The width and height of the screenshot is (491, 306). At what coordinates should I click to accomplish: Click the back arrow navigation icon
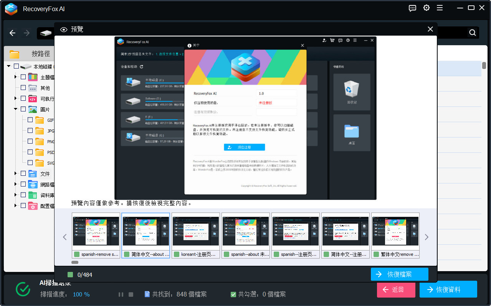pos(13,33)
